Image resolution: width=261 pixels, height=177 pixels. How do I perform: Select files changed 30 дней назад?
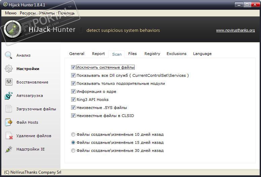click(x=73, y=151)
